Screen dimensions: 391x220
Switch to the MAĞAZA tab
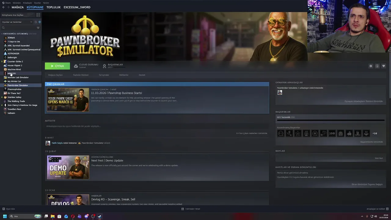click(17, 7)
